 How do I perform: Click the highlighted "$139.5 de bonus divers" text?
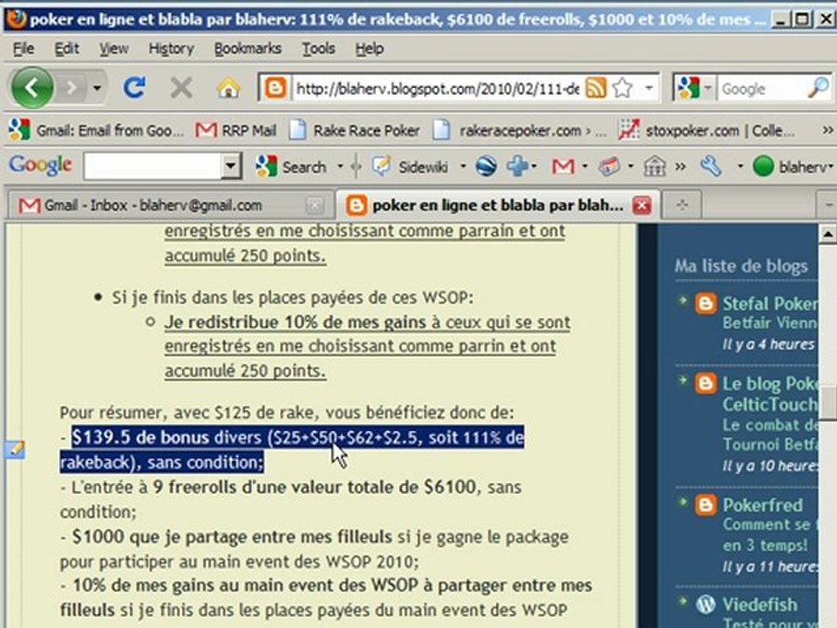(x=167, y=437)
